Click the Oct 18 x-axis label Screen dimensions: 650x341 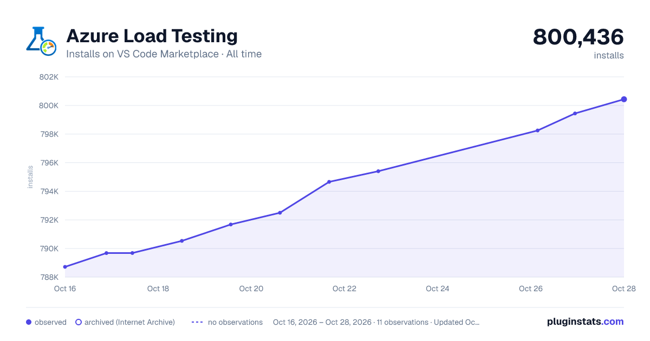(x=158, y=288)
